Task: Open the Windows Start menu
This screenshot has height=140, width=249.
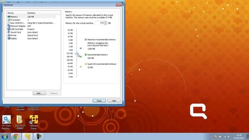Action: 5,136
